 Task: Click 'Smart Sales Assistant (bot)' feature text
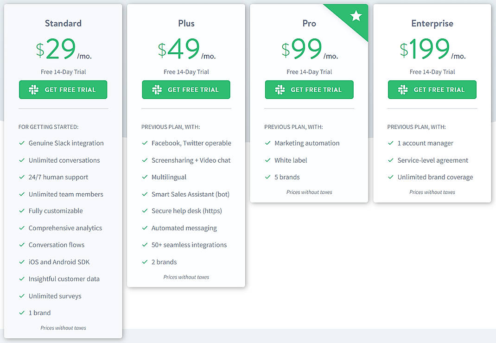click(x=191, y=194)
